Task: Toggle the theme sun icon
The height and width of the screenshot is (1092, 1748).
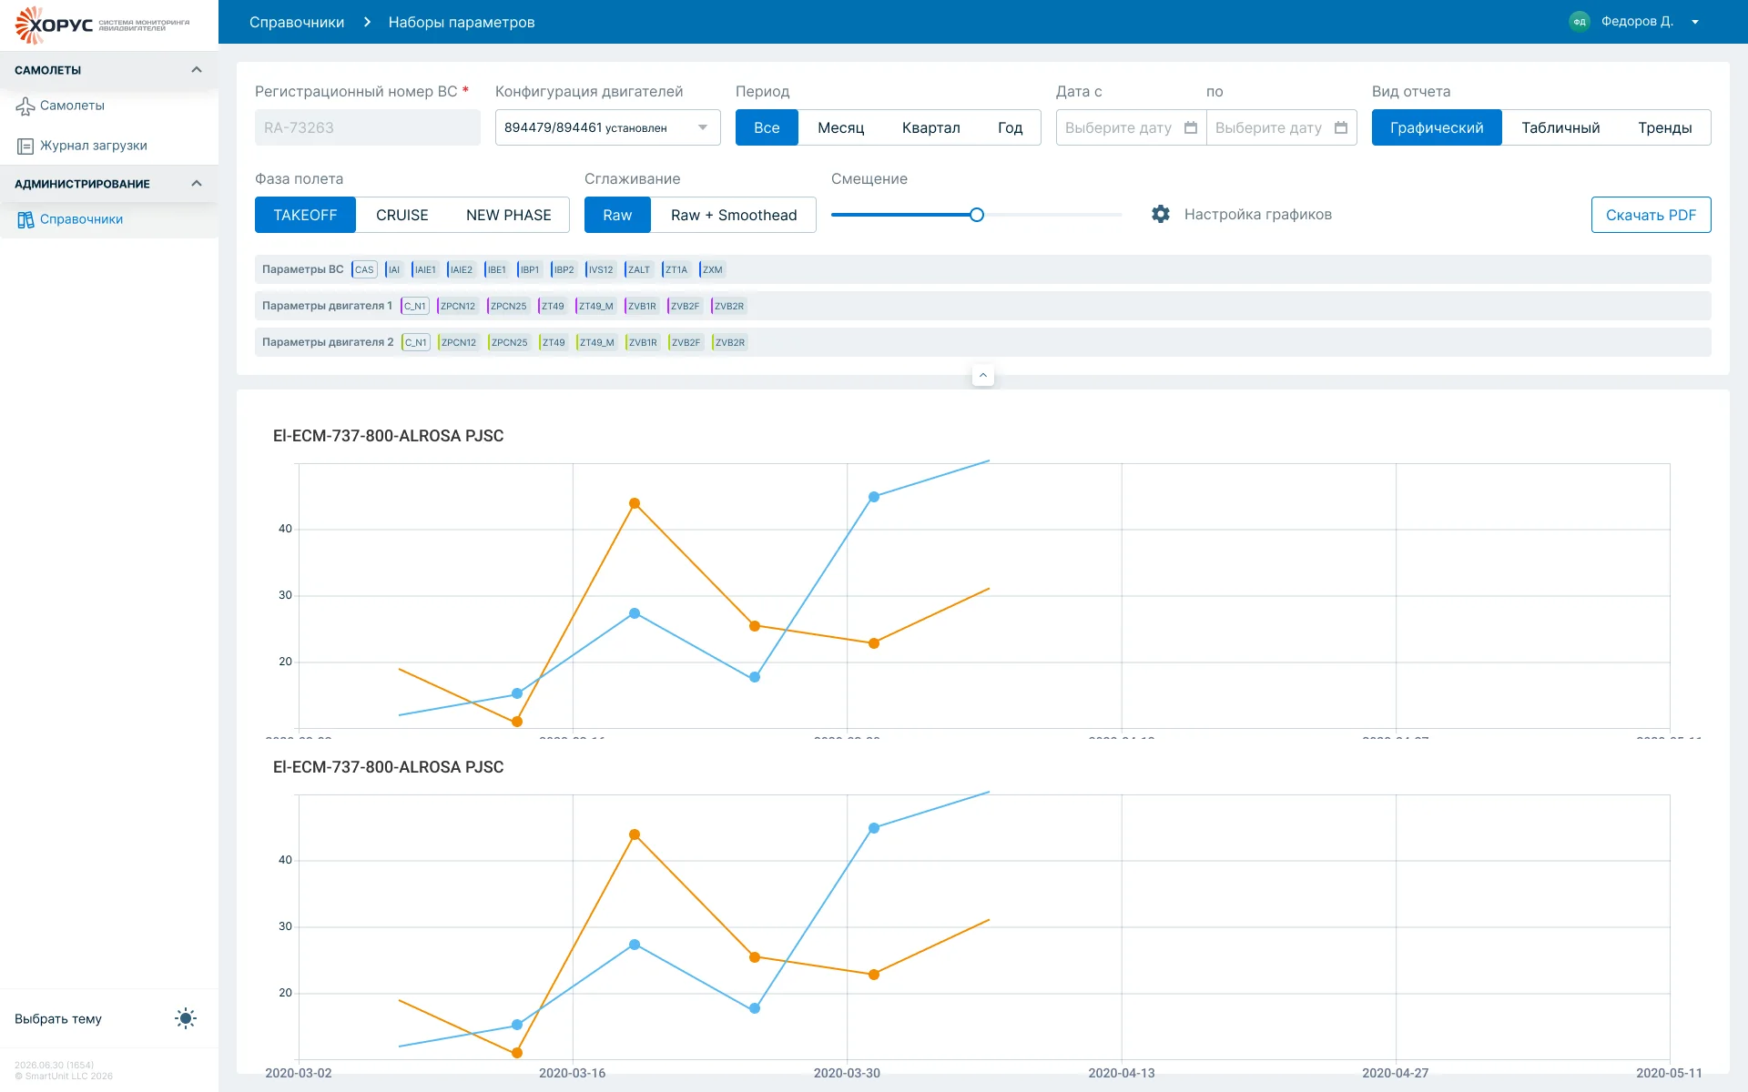Action: [186, 1018]
